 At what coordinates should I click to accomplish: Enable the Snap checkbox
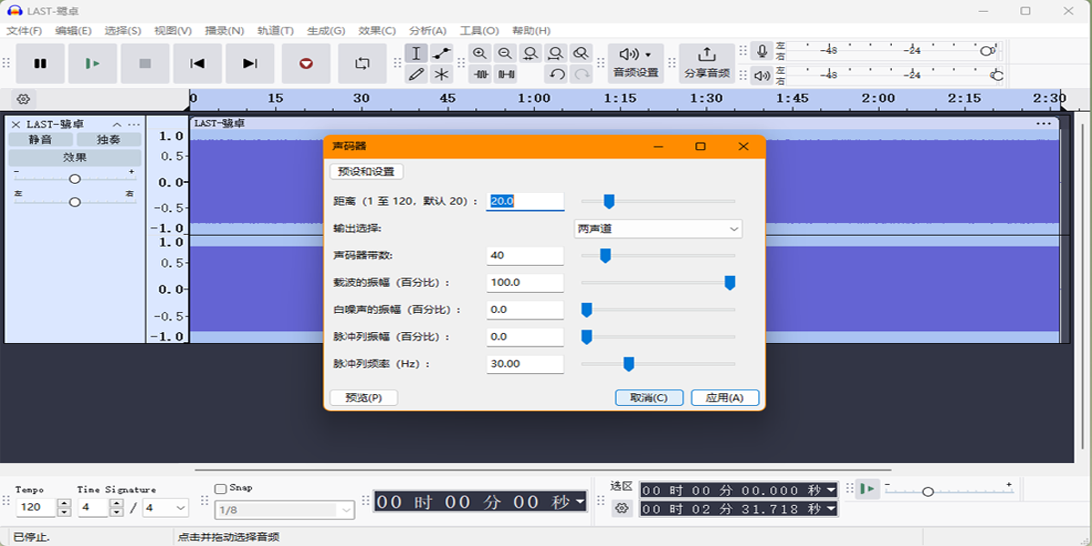222,488
